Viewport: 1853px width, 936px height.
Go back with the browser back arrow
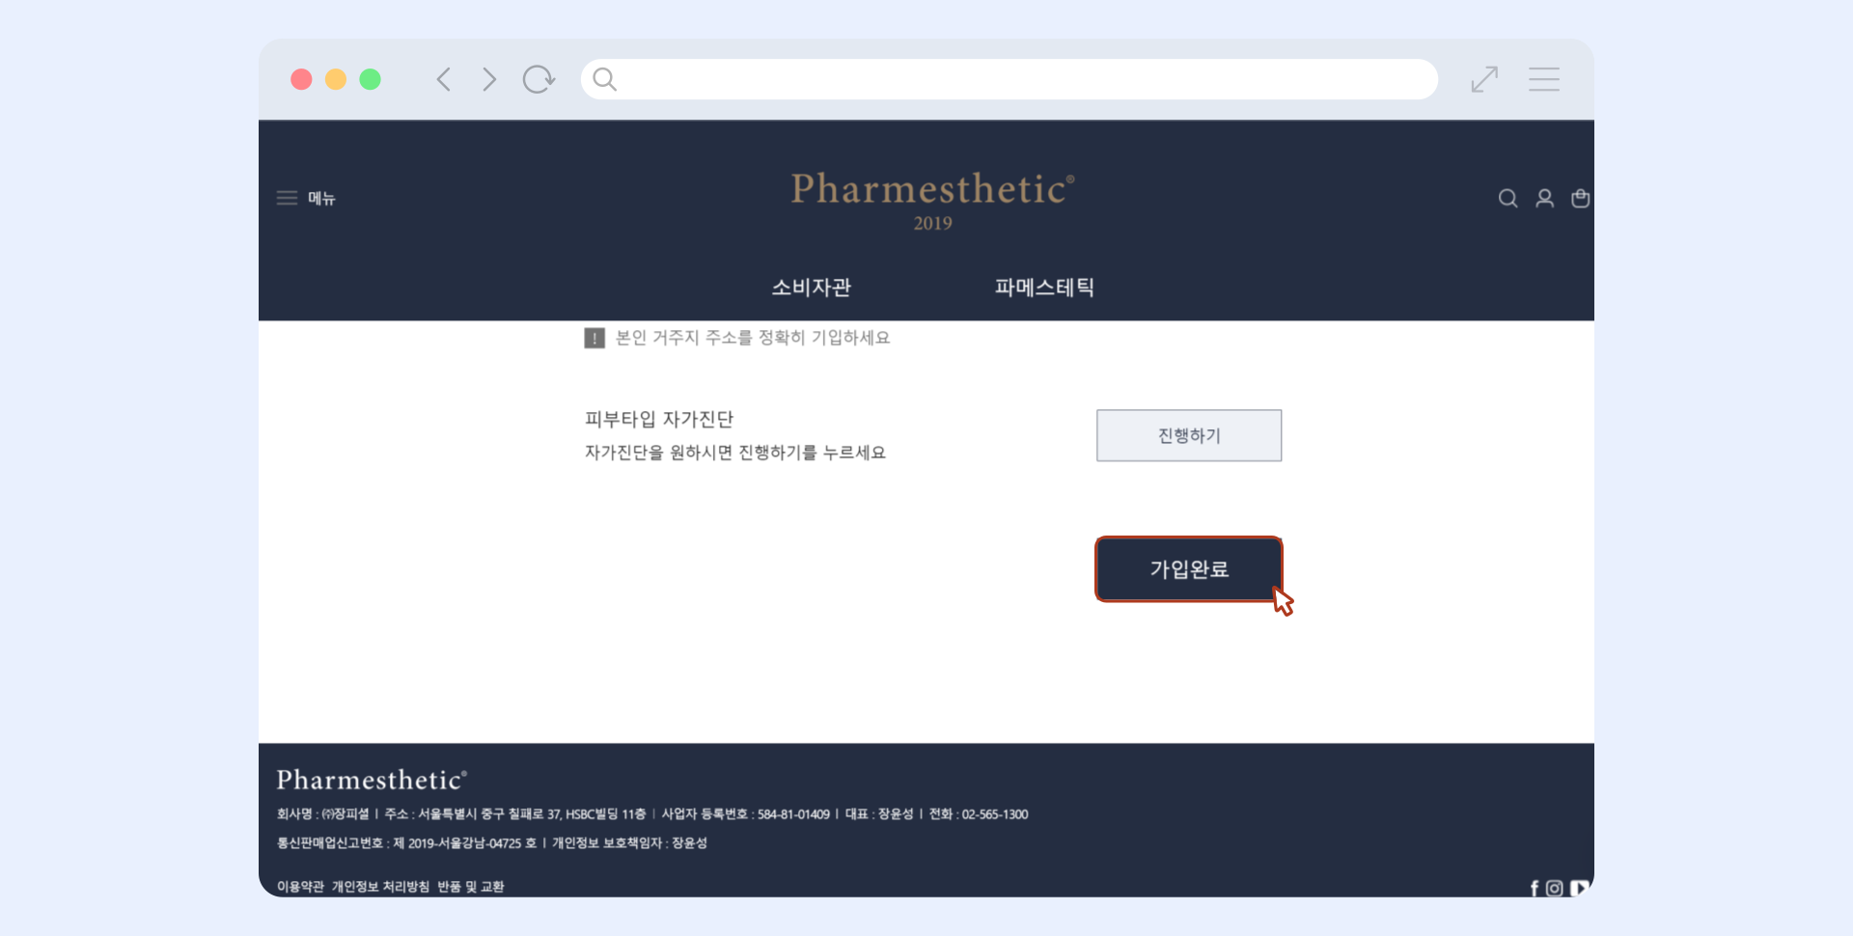(x=444, y=79)
